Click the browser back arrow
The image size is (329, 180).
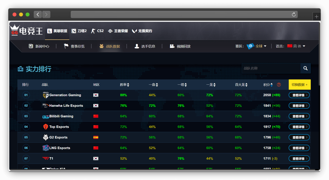tap(38, 14)
